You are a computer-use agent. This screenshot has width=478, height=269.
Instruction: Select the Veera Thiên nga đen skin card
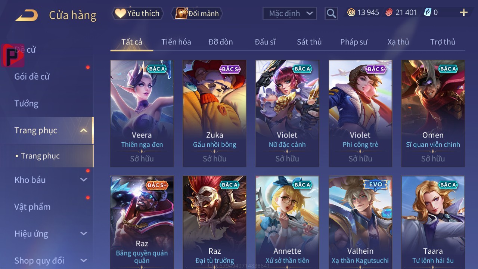142,114
